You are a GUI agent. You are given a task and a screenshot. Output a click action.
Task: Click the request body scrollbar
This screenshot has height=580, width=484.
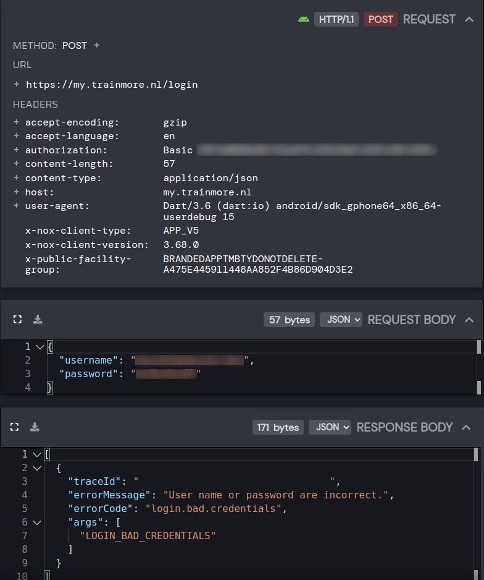pos(478,367)
